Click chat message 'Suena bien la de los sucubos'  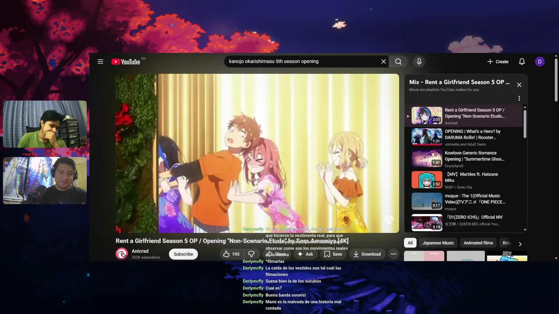coord(293,281)
